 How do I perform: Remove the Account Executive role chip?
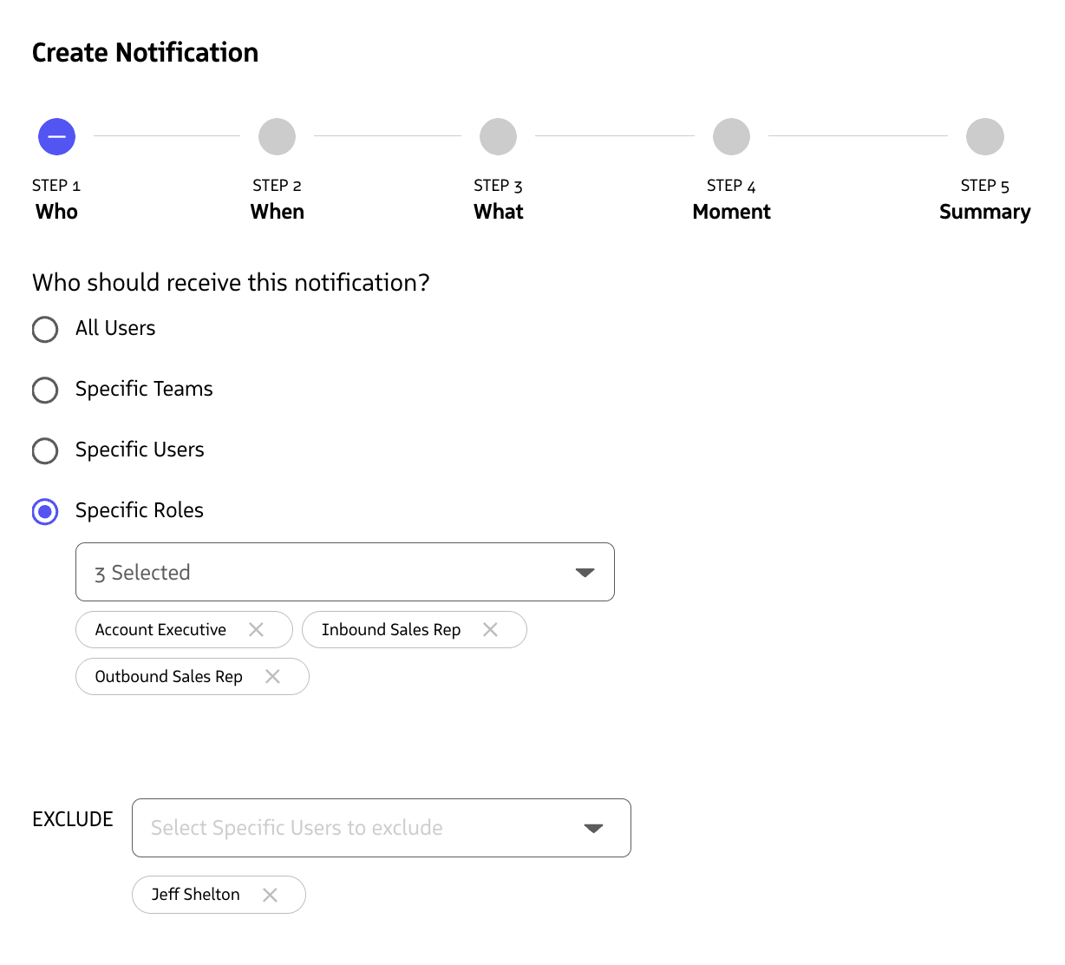tap(257, 629)
